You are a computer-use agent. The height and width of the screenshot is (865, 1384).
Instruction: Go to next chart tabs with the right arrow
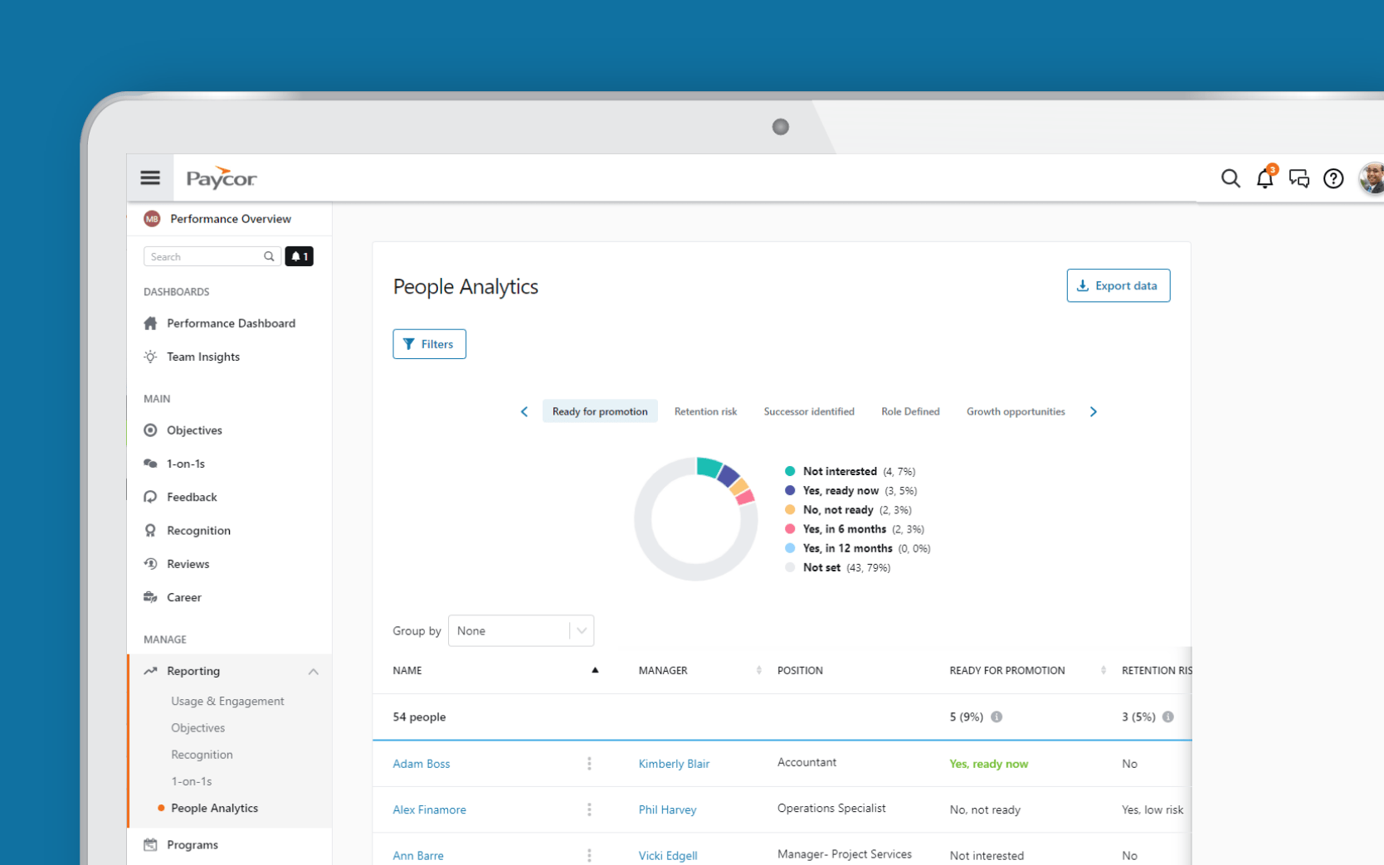point(1094,411)
